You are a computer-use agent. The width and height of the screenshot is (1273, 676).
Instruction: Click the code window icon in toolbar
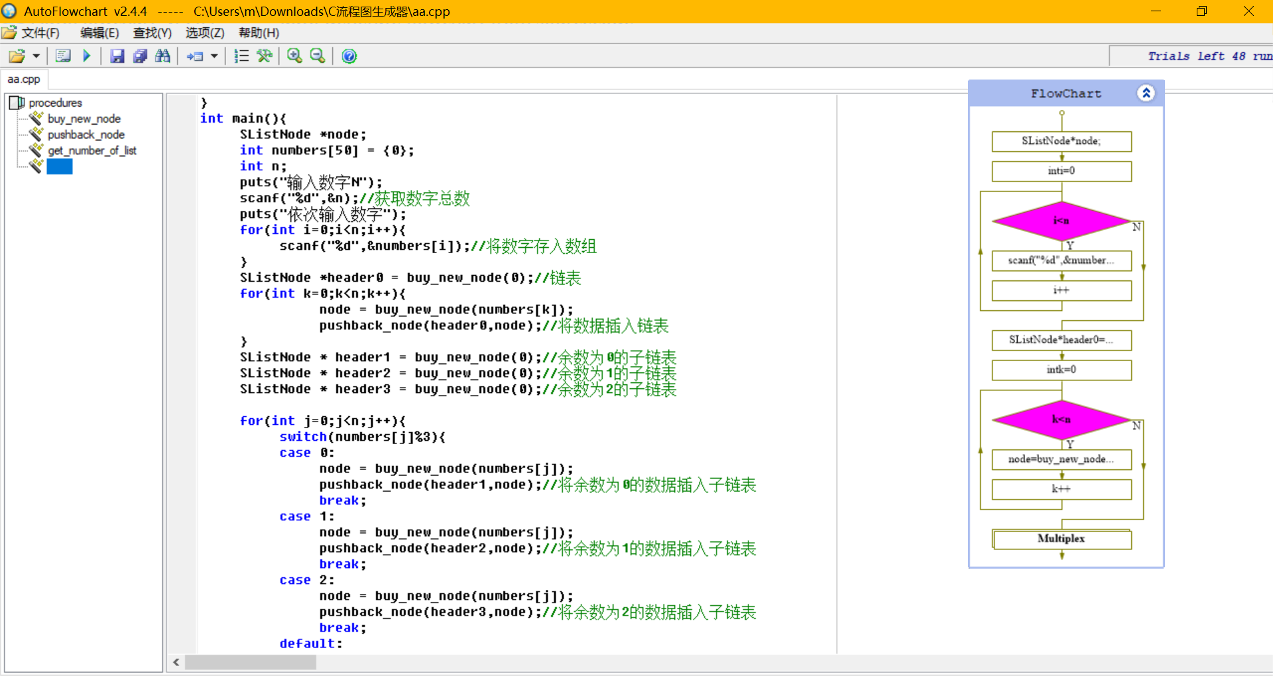coord(63,56)
